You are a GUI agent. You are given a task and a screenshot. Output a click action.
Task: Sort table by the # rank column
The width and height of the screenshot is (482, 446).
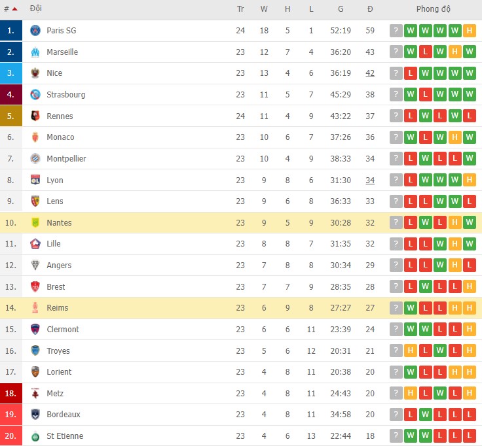(10, 9)
